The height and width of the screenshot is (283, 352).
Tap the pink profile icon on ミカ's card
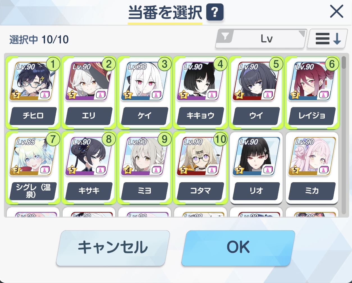pos(324,170)
